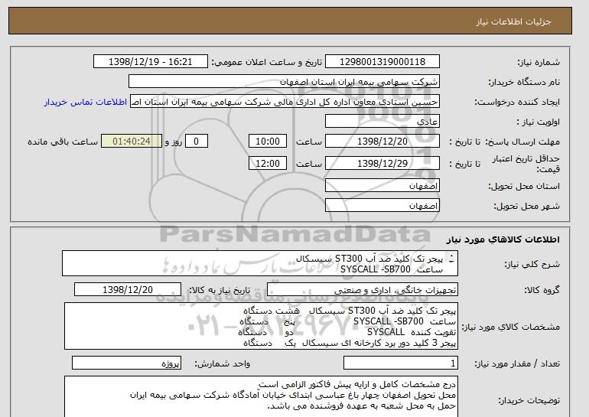Click the text ساعت باقی مانده

[63, 142]
